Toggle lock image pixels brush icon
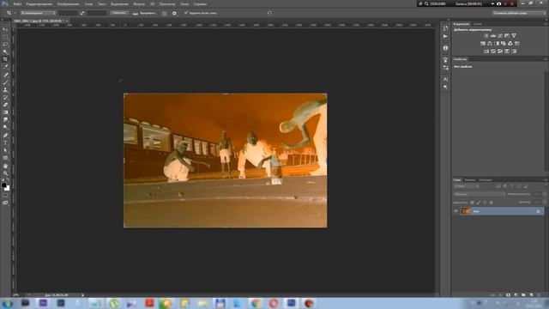 click(479, 203)
